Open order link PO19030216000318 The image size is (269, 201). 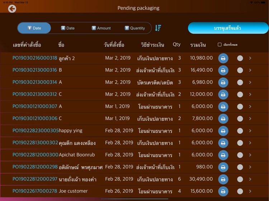point(35,58)
